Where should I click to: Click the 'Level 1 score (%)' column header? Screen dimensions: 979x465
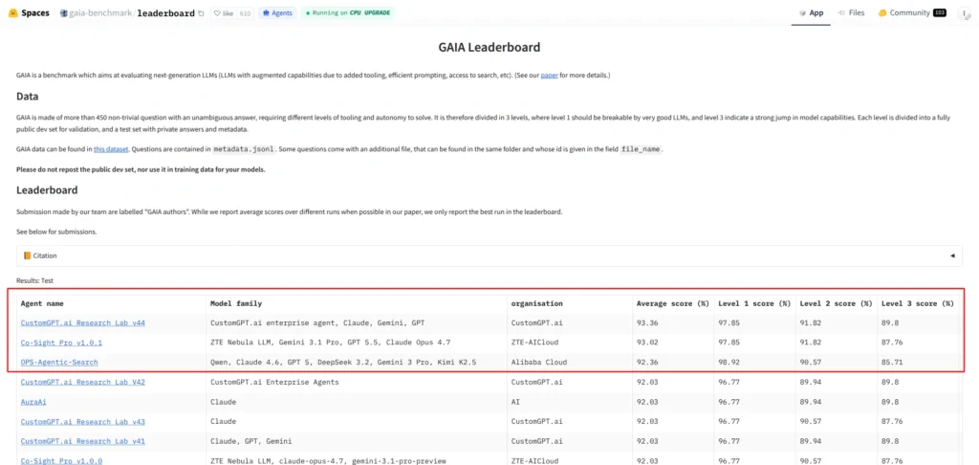(754, 303)
